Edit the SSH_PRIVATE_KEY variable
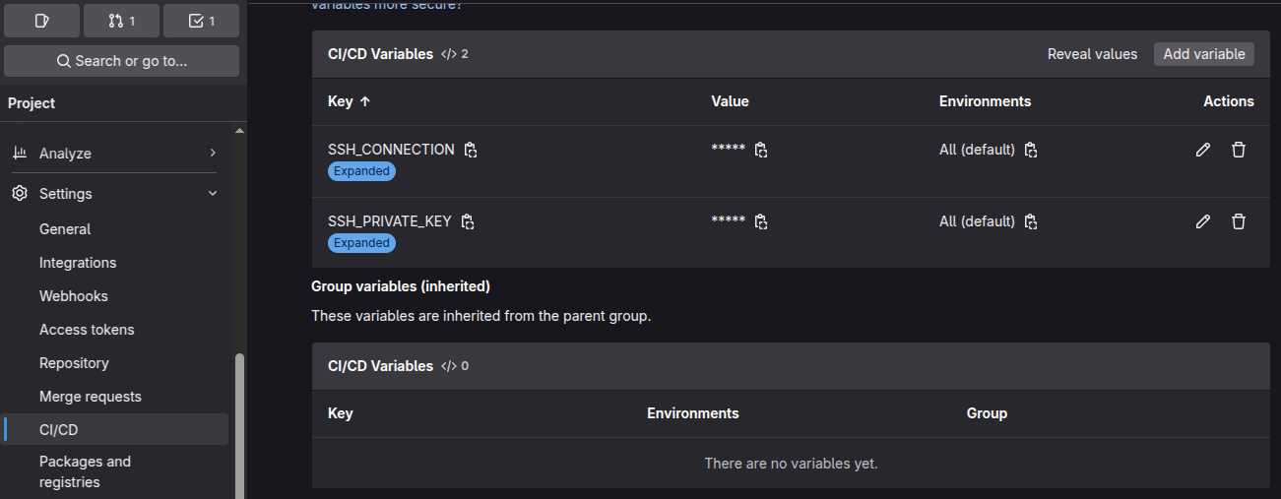The image size is (1281, 499). point(1202,221)
